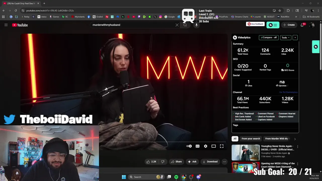The height and width of the screenshot is (181, 322).
Task: Expand hidden bookmarks chevron
Action: (296, 17)
